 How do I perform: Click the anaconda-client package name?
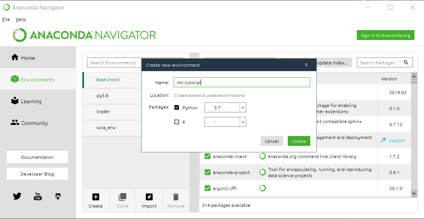tap(230, 157)
